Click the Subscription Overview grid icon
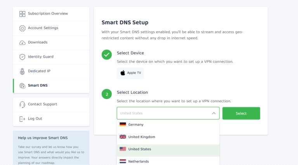This screenshot has width=298, height=165. pos(22,14)
